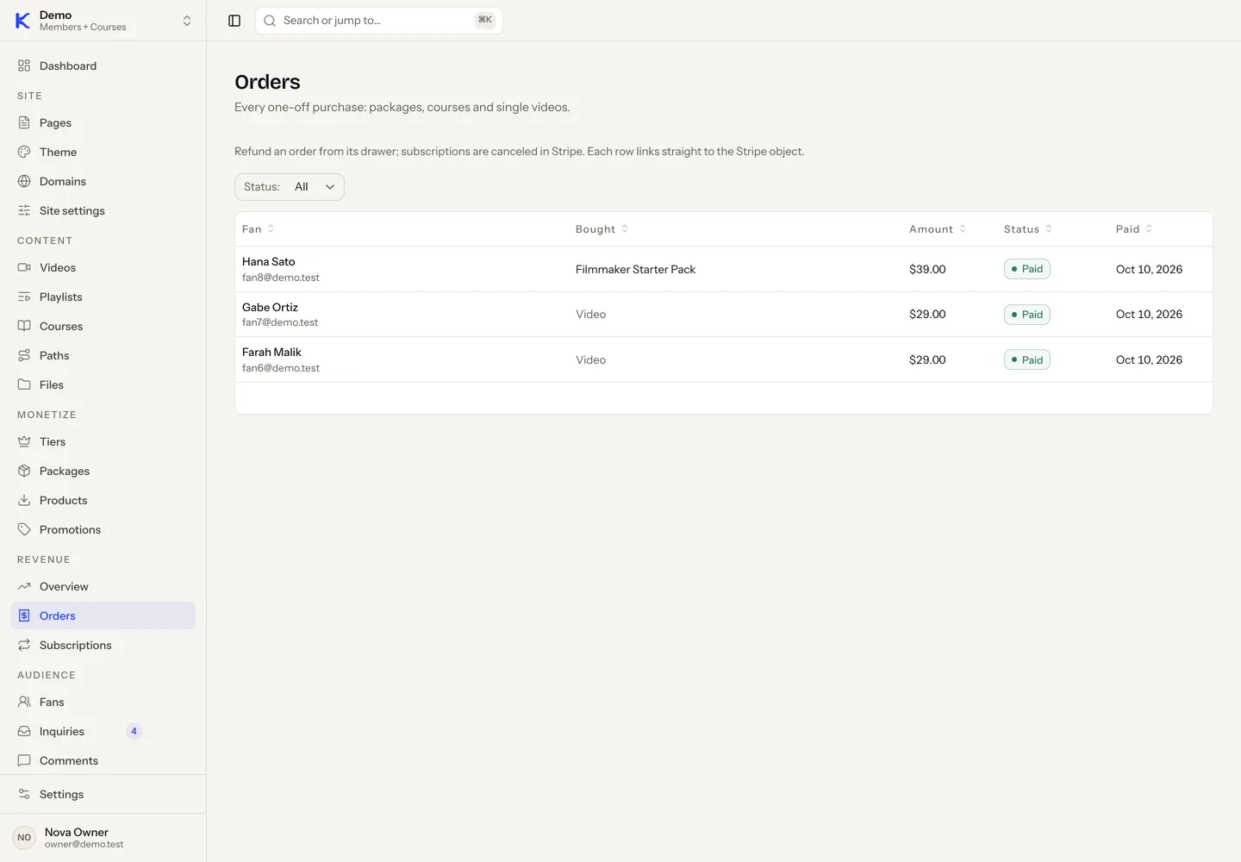Click the Packages box icon
This screenshot has width=1241, height=862.
click(24, 471)
